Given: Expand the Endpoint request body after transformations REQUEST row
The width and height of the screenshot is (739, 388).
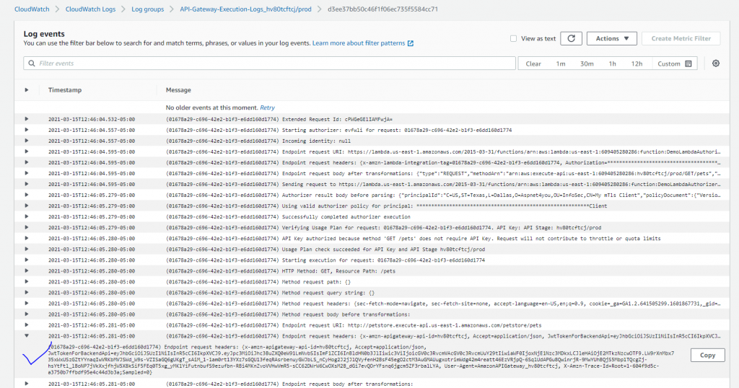Looking at the screenshot, I should [27, 173].
